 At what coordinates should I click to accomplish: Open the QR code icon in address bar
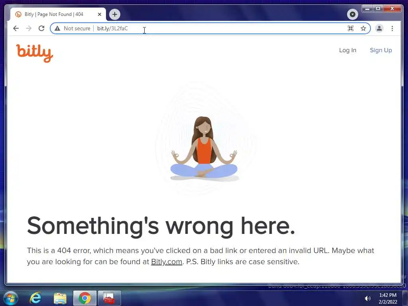[x=351, y=28]
